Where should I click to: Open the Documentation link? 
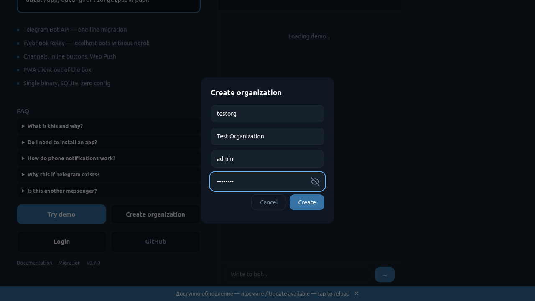tap(34, 263)
